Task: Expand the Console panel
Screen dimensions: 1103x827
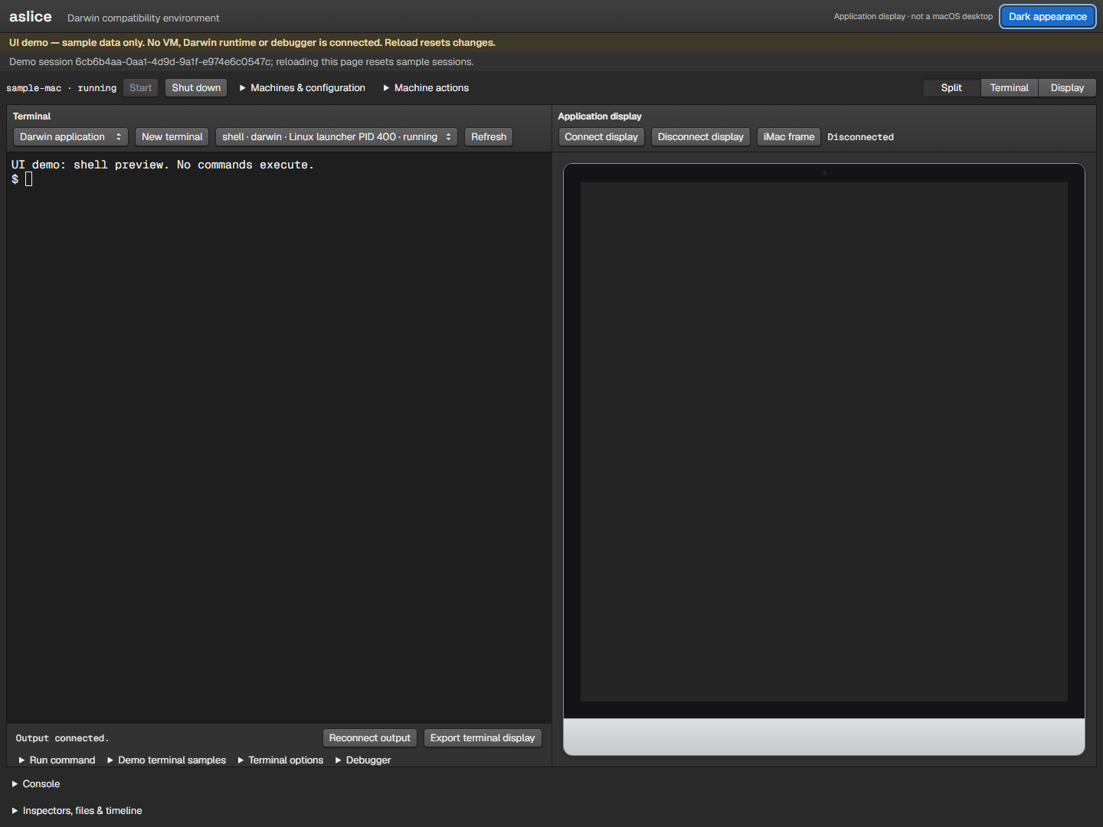Action: tap(36, 784)
